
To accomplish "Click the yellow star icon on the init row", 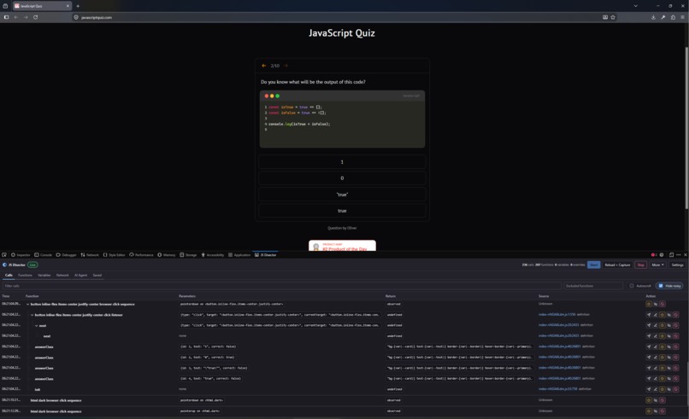I will pos(662,389).
